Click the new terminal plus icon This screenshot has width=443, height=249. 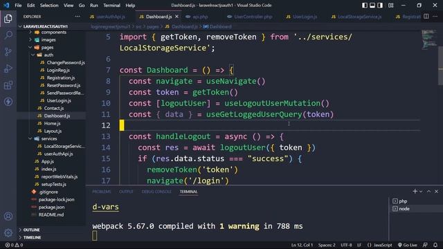[x=415, y=192]
